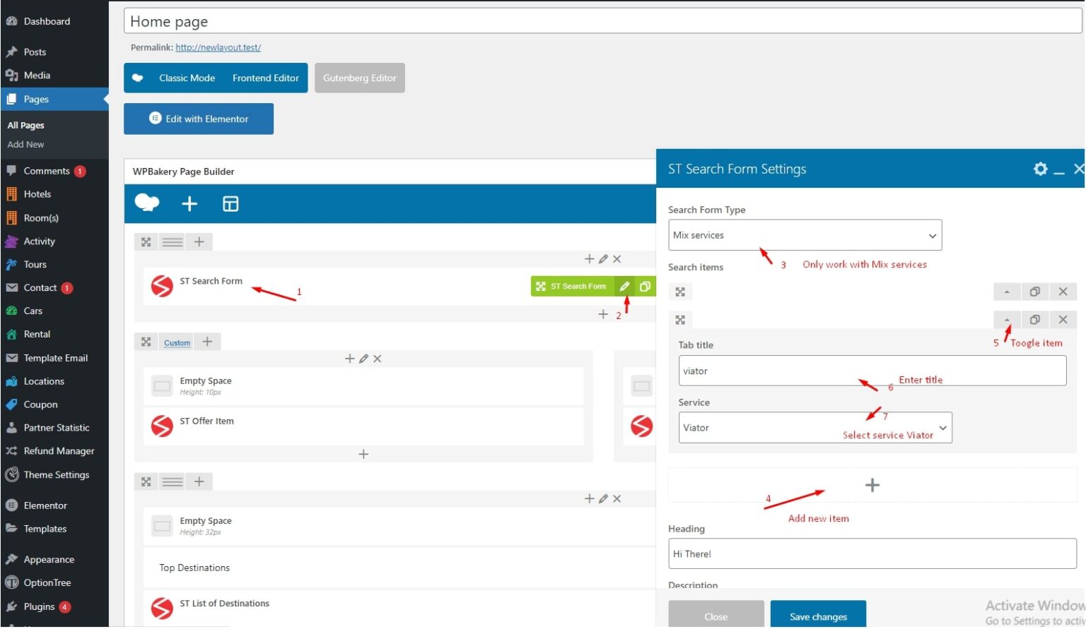The image size is (1086, 629).
Task: Click the Comments icon in the sidebar
Action: tap(12, 170)
